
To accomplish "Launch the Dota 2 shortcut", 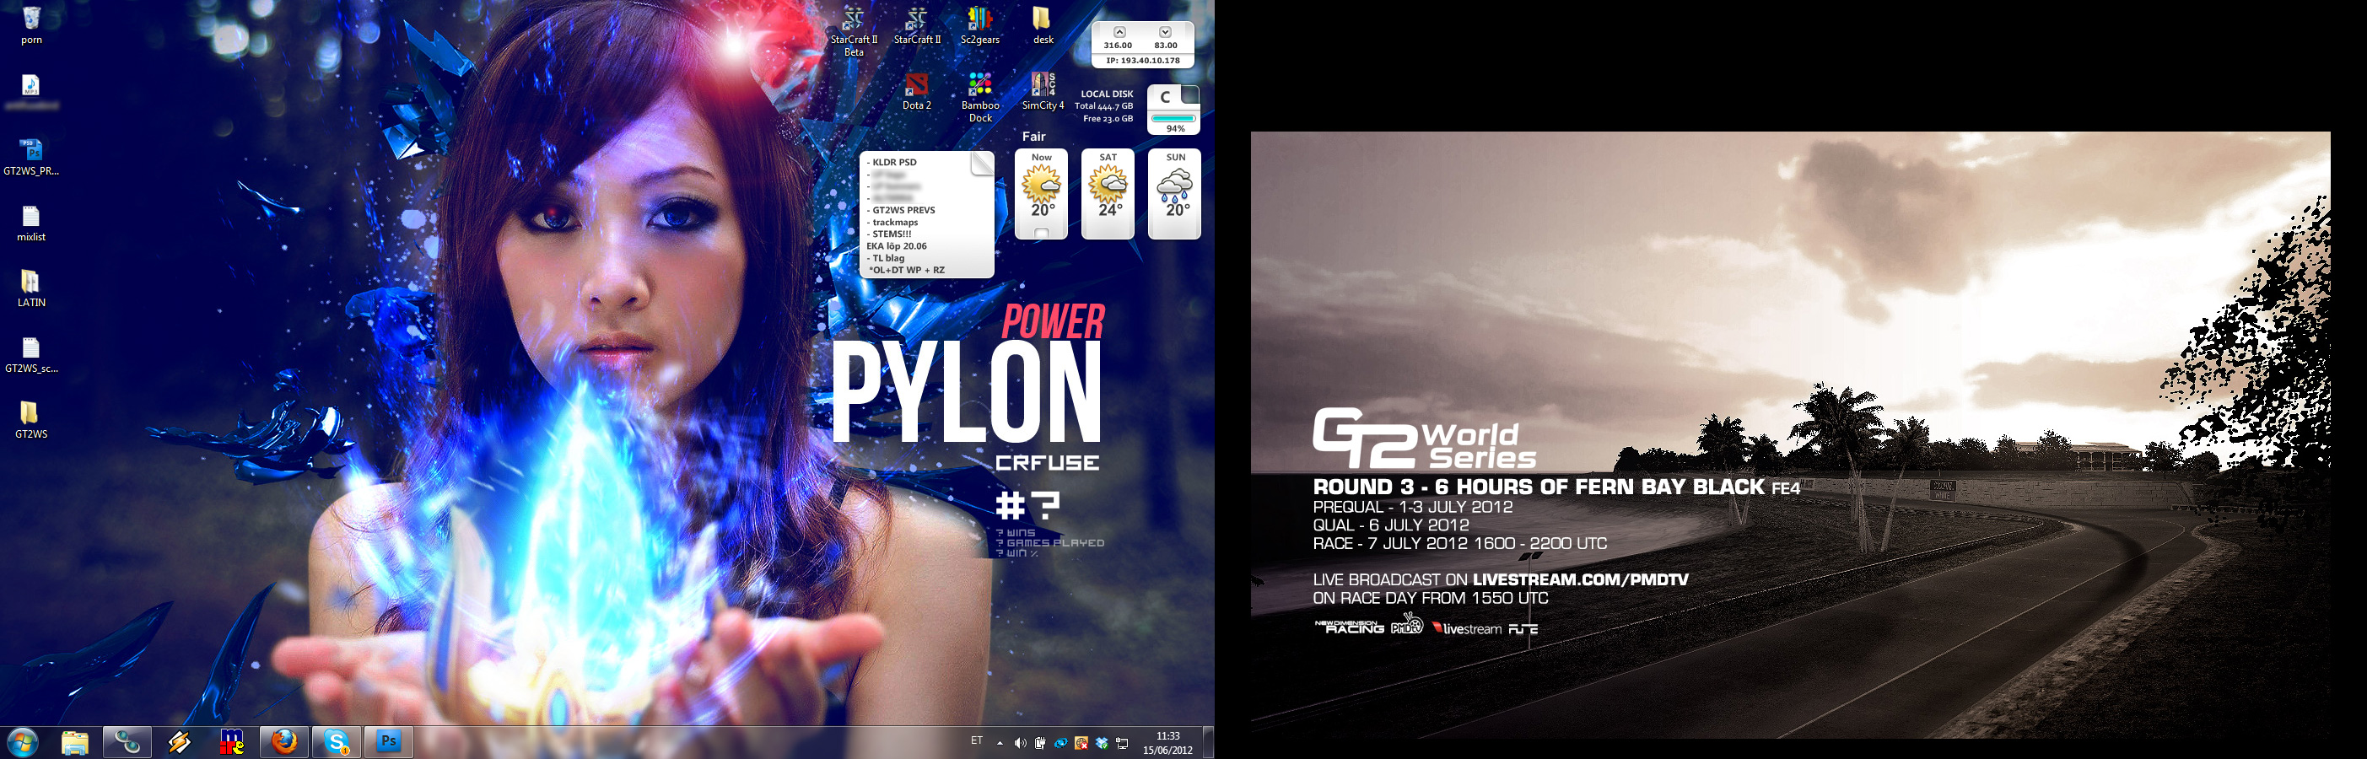I will click(916, 91).
